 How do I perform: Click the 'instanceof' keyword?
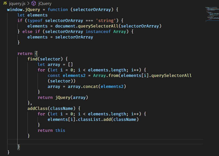(x=98, y=32)
